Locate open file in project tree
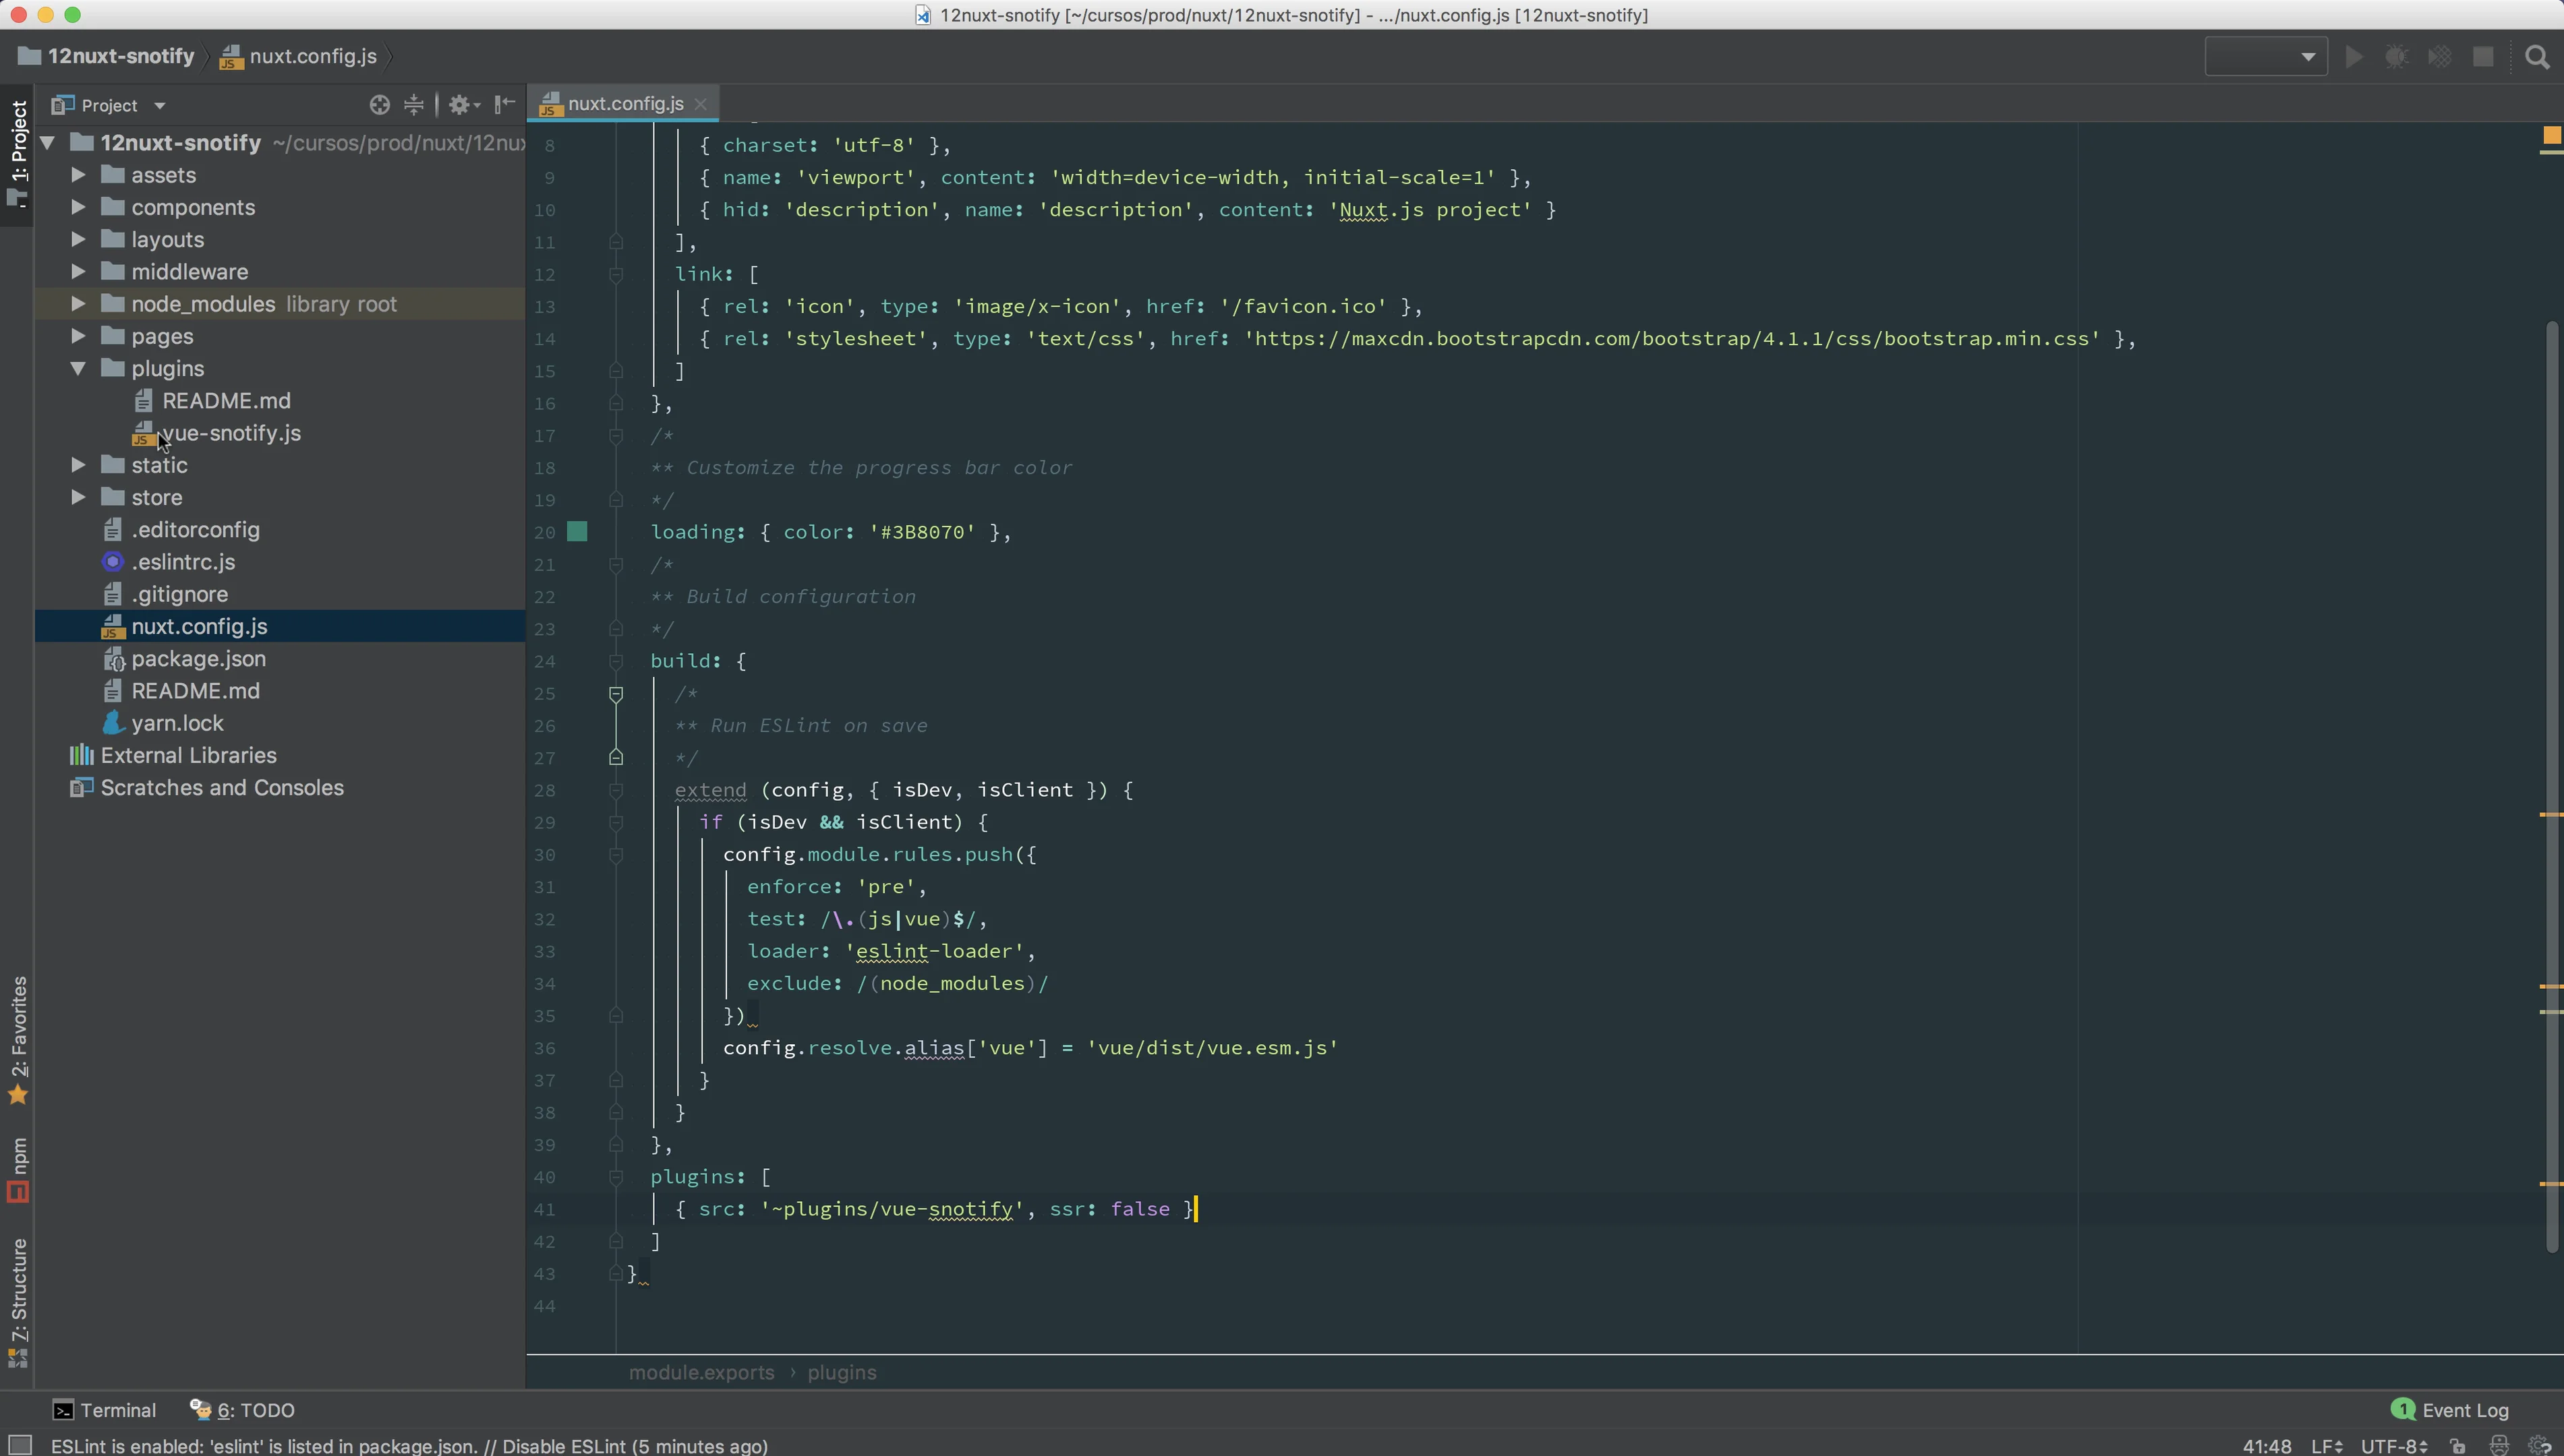This screenshot has width=2564, height=1456. pyautogui.click(x=379, y=104)
